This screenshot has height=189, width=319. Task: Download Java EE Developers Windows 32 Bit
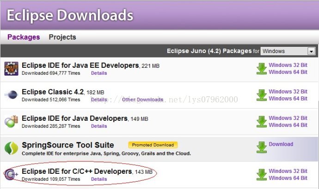pyautogui.click(x=288, y=65)
